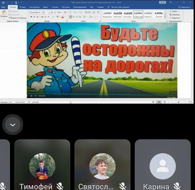Viewport: 195px width, 190px height.
Task: Select Карина's participant tile
Action: (x=163, y=165)
